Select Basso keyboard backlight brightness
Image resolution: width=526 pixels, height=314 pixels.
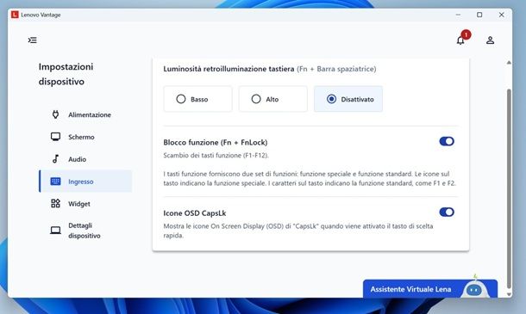[198, 99]
